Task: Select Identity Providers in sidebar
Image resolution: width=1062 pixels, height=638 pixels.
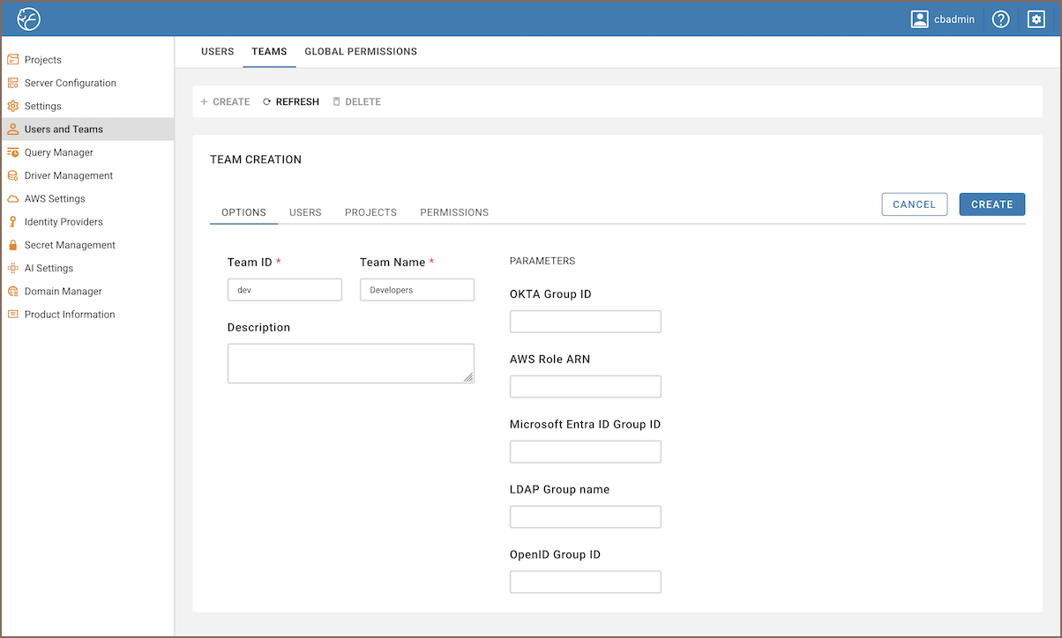Action: point(63,222)
